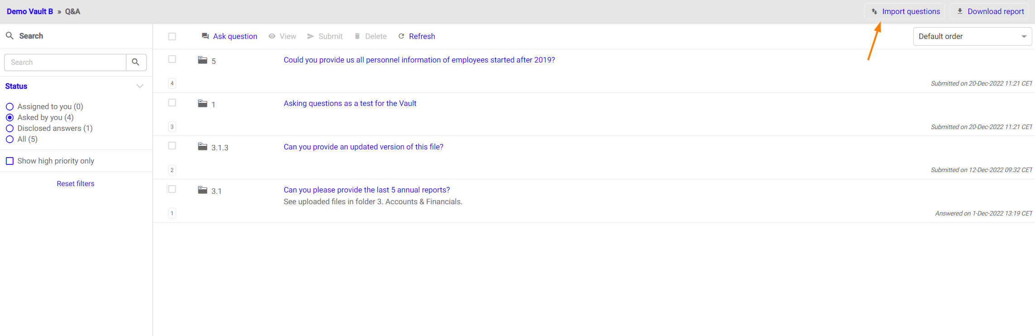1035x336 pixels.
Task: Tick the select-all checkbox in toolbar
Action: [172, 36]
